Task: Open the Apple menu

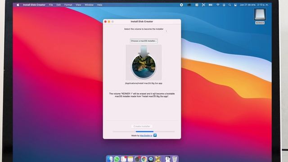Action: click(18, 5)
